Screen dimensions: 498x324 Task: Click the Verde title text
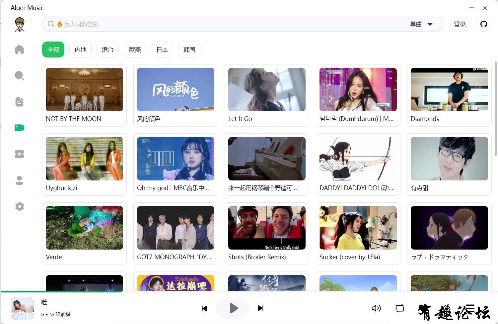pos(54,257)
